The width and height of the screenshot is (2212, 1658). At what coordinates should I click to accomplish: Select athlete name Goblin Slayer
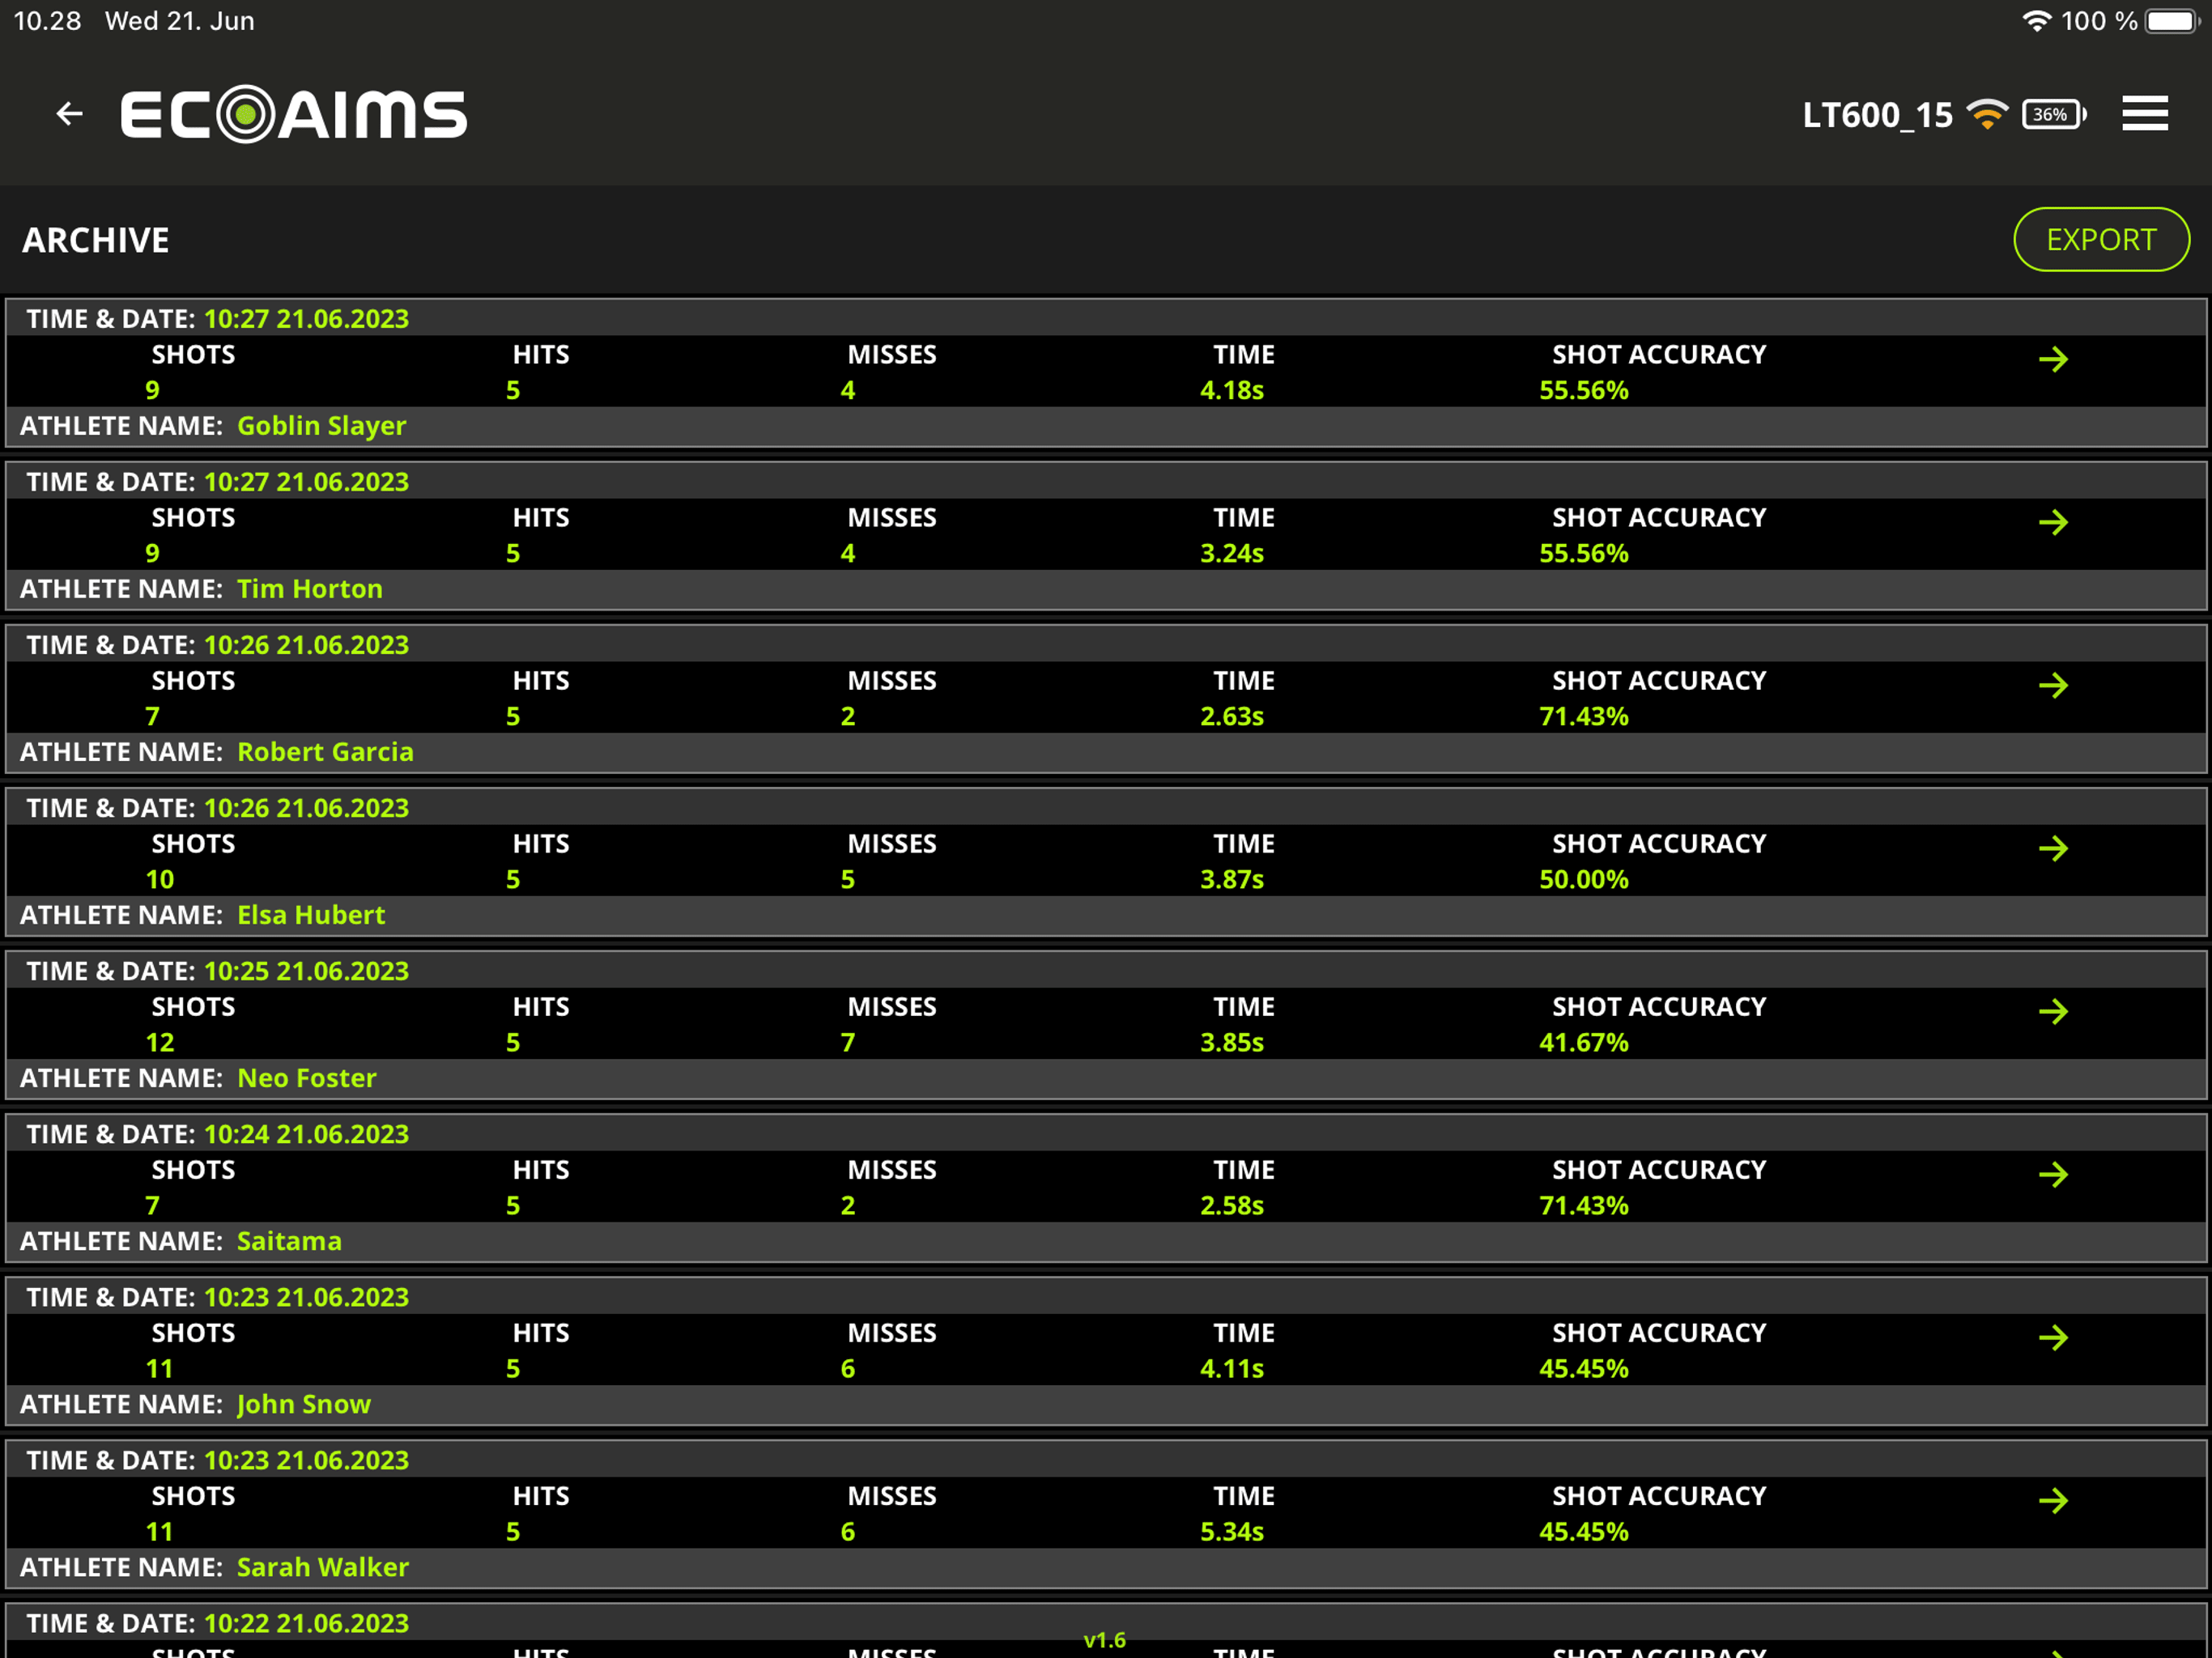click(322, 426)
